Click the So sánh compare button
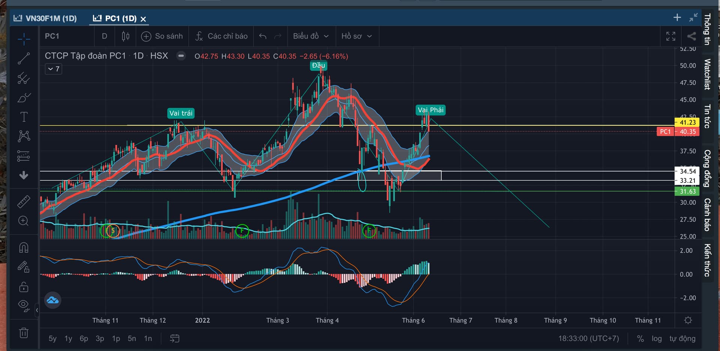720x351 pixels. (x=162, y=36)
